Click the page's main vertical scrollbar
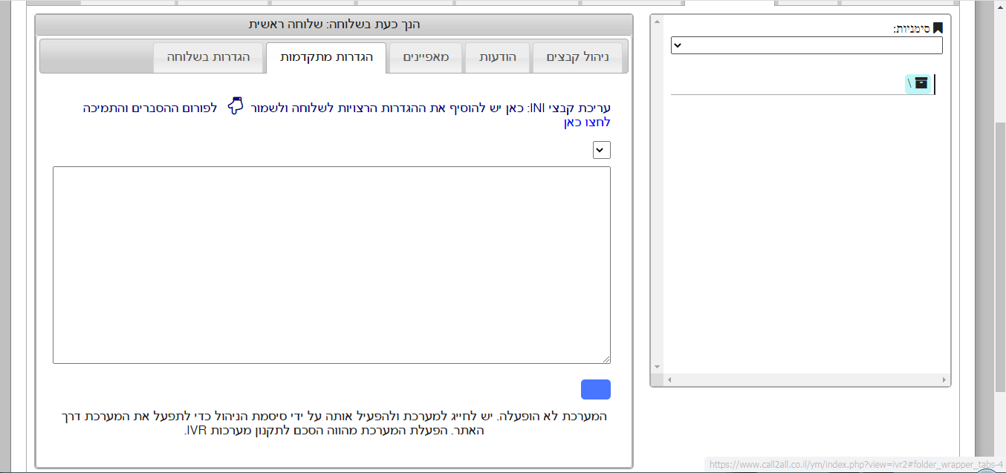The width and height of the screenshot is (1006, 473). pos(999,252)
